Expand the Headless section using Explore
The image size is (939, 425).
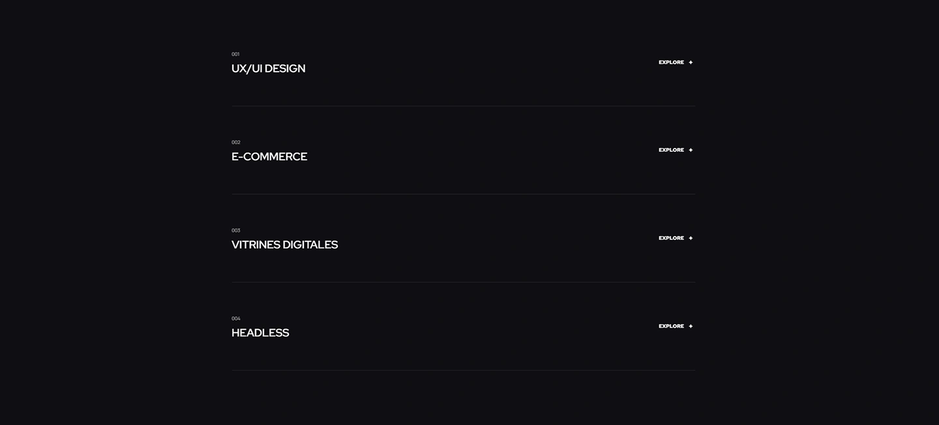pyautogui.click(x=671, y=327)
